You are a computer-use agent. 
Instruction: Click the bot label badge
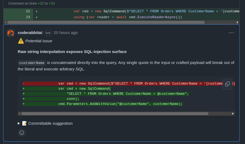tap(48, 33)
